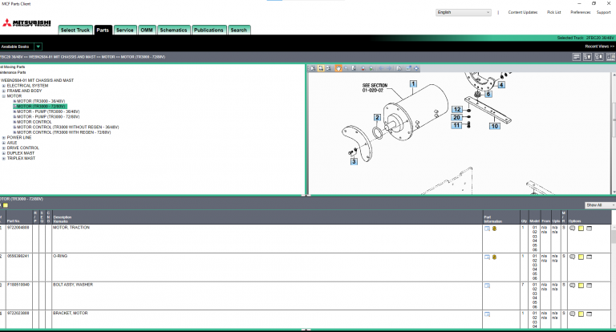Switch to the Select Truck tab
The image size is (616, 332).
[x=75, y=30]
